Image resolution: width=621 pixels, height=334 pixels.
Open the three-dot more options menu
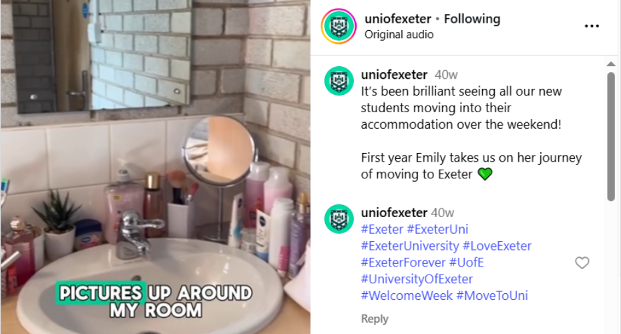click(592, 26)
